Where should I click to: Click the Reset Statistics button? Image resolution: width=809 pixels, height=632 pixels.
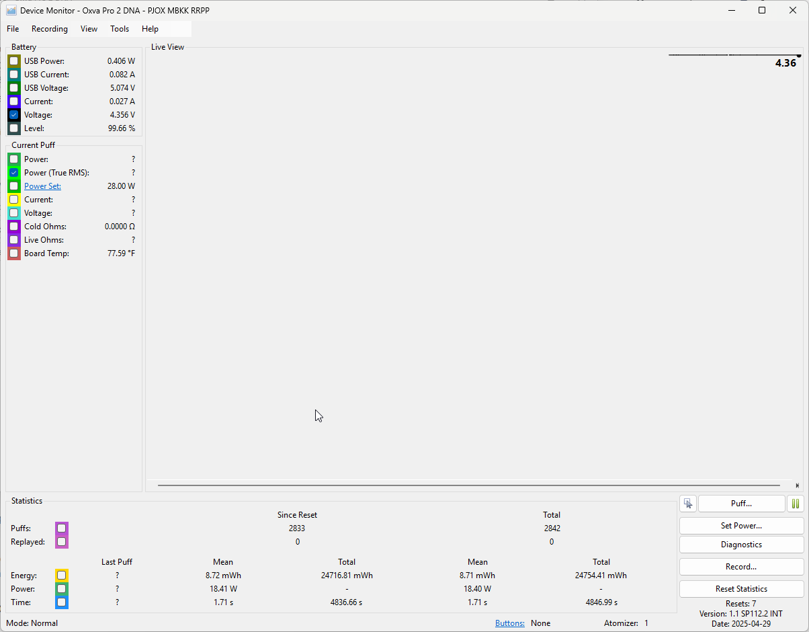point(741,589)
